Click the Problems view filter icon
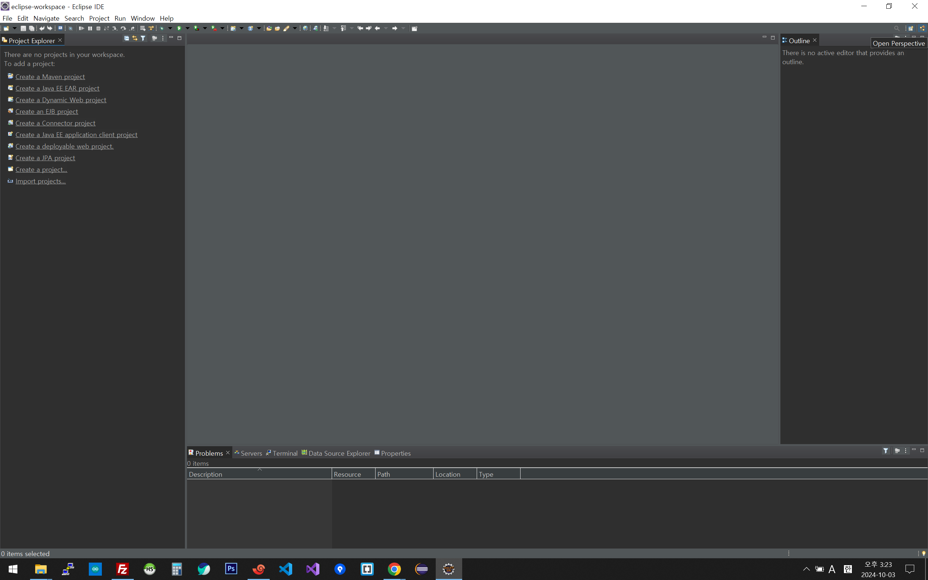Viewport: 928px width, 580px height. click(x=886, y=451)
